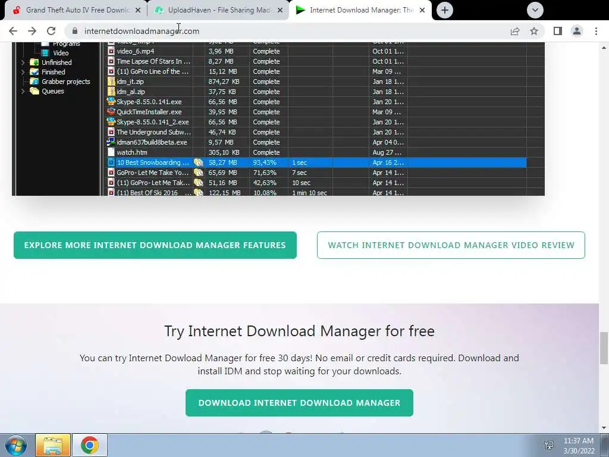The image size is (609, 457).
Task: Click the Queues folder icon
Action: tap(34, 91)
